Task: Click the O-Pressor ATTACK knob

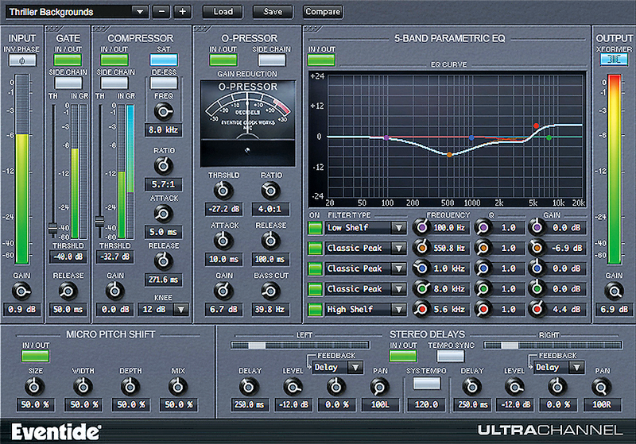Action: [x=223, y=241]
